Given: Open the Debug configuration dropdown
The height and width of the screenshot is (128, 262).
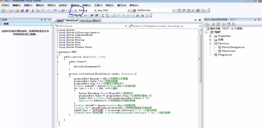Looking at the screenshot, I should pos(95,10).
